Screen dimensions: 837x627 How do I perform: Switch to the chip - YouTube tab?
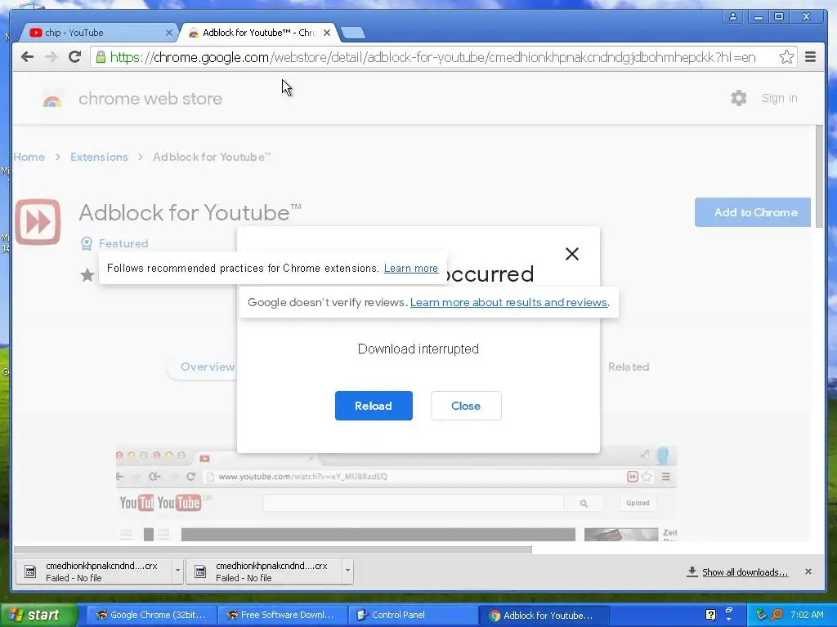point(99,33)
